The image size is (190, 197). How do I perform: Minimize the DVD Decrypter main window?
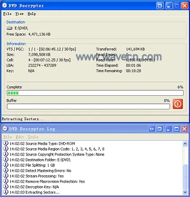[x=169, y=6]
